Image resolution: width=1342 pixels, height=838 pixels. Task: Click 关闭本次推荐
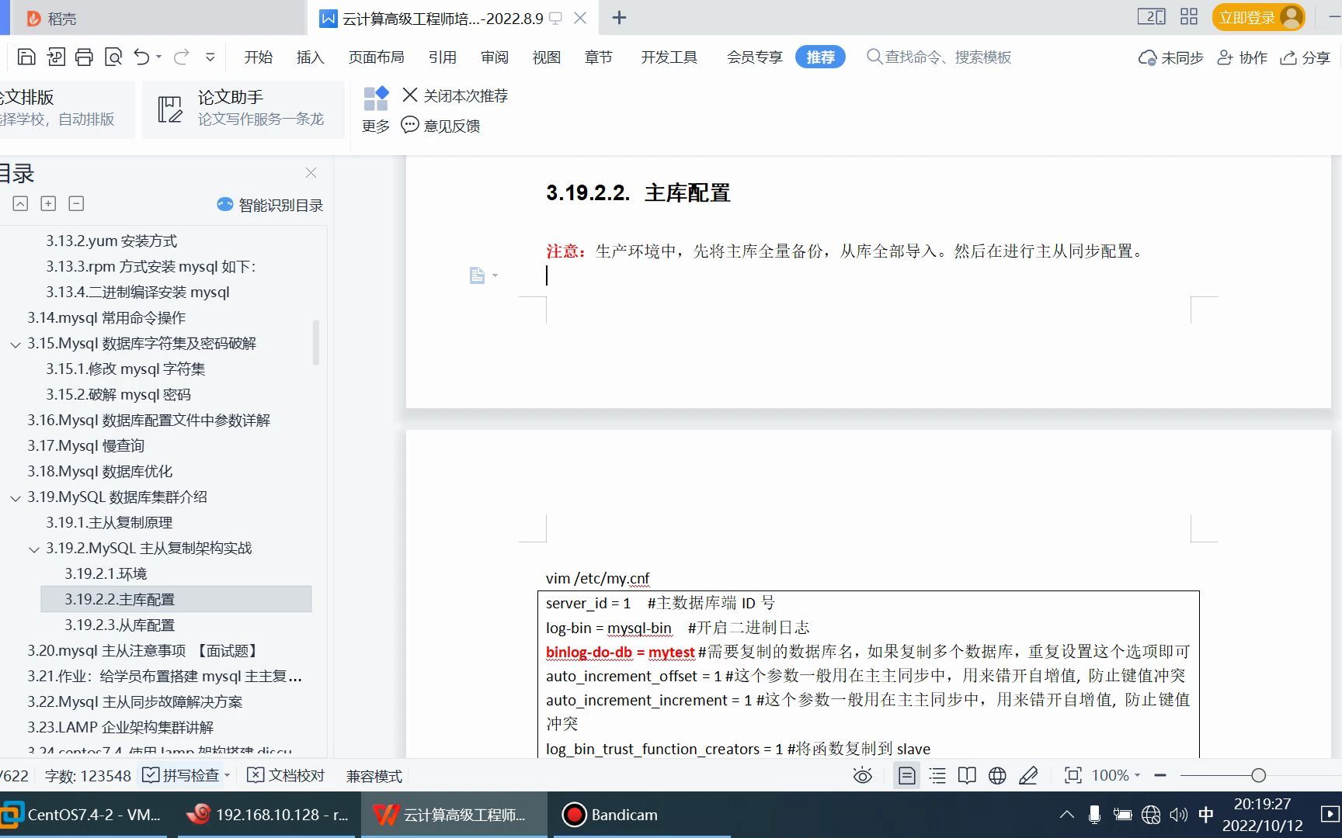[x=455, y=95]
